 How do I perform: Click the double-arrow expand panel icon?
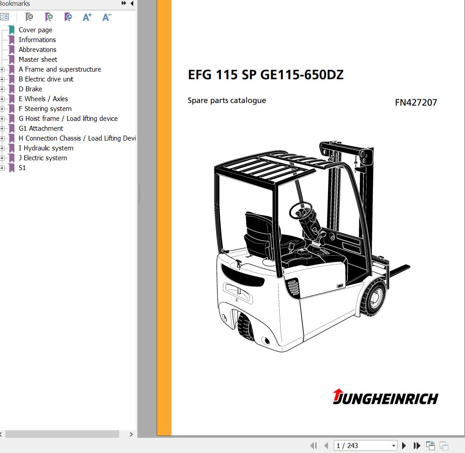(x=124, y=3)
